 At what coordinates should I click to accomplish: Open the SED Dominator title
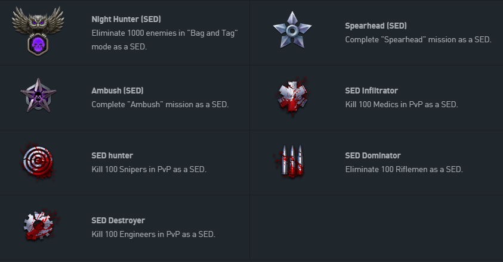click(373, 155)
